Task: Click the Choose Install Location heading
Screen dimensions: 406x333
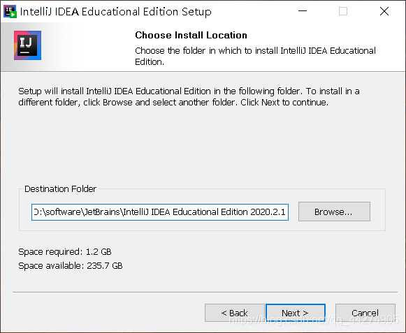Action: click(x=191, y=35)
